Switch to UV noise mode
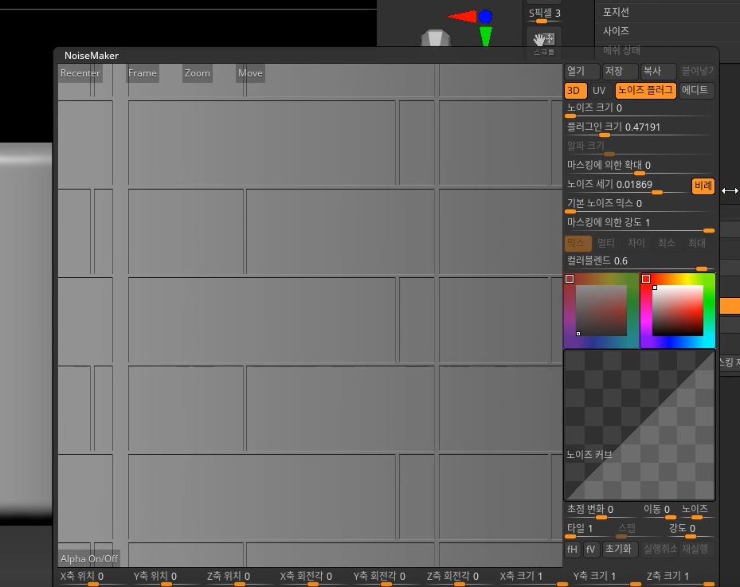This screenshot has height=587, width=740. coord(599,90)
